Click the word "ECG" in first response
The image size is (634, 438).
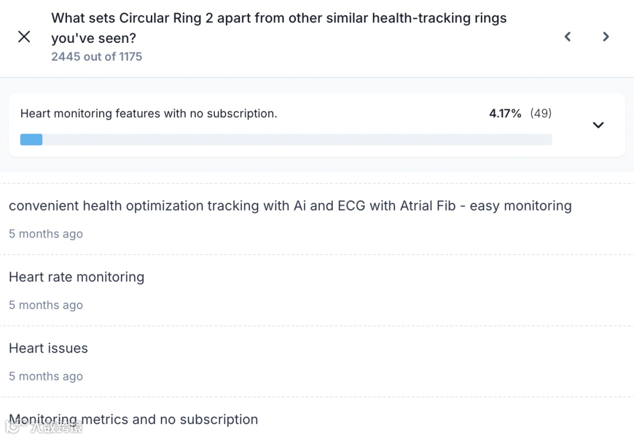pos(351,206)
